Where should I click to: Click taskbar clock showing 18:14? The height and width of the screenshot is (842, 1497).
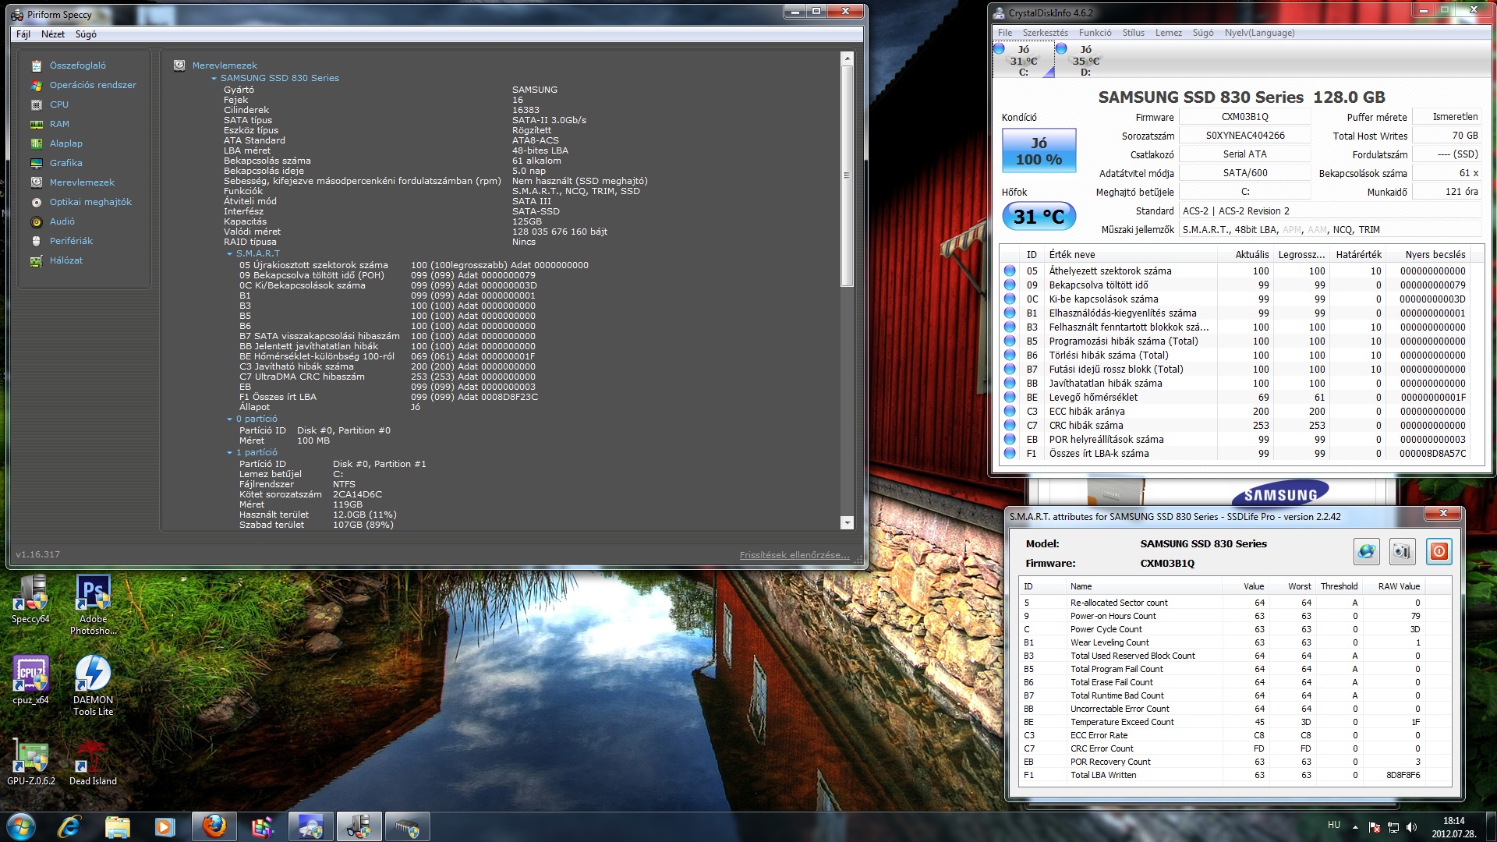coord(1453,827)
